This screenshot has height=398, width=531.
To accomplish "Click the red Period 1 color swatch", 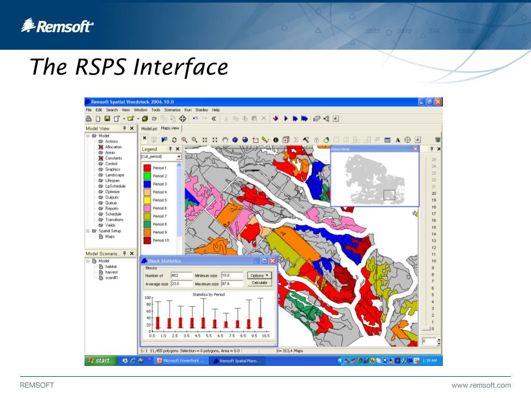I will (147, 168).
